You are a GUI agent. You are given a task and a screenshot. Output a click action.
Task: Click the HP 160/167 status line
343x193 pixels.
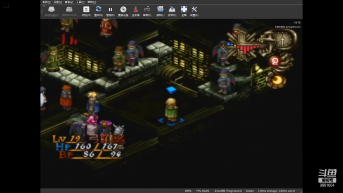[89, 146]
